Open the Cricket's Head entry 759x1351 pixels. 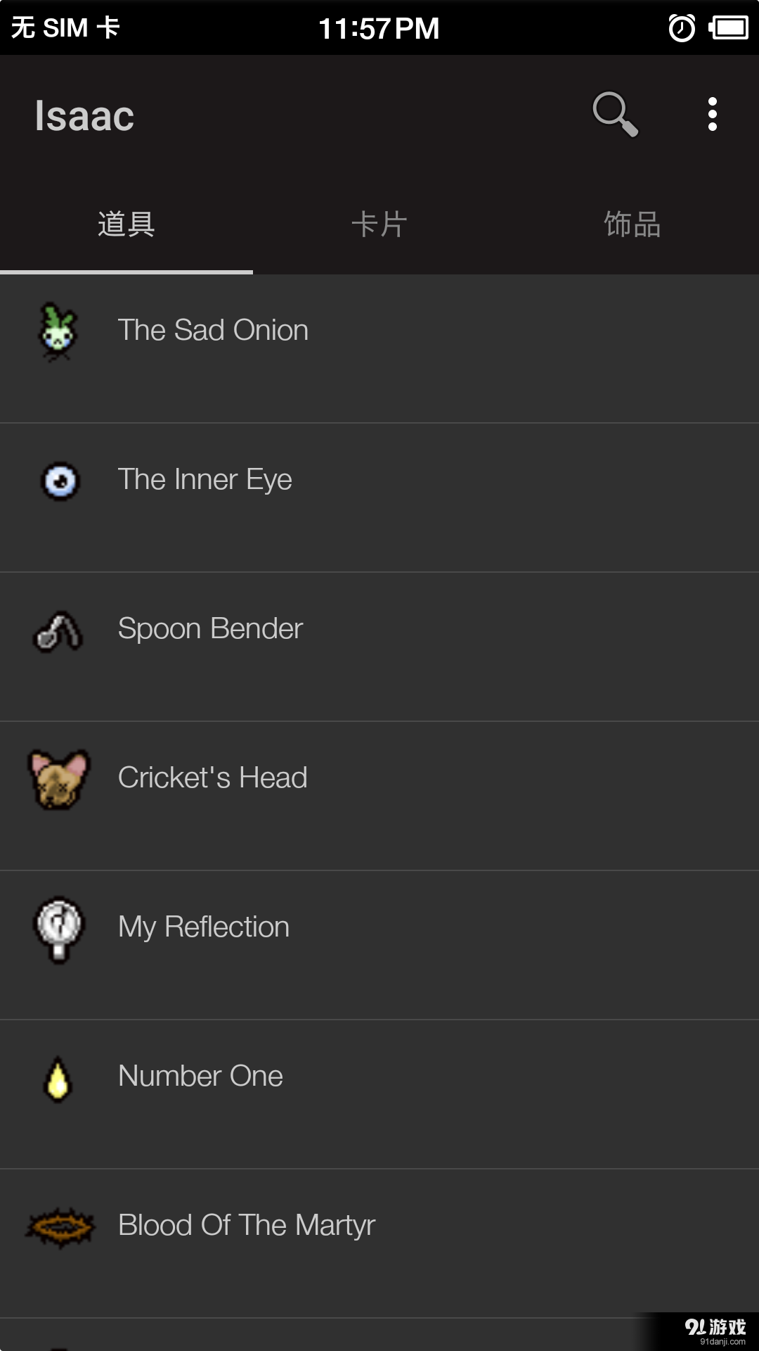(212, 778)
